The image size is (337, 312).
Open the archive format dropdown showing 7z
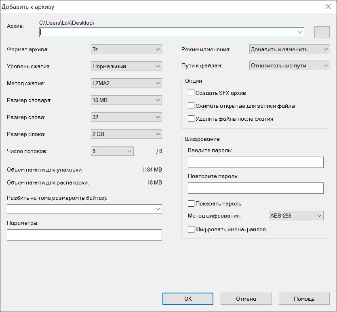coord(126,49)
